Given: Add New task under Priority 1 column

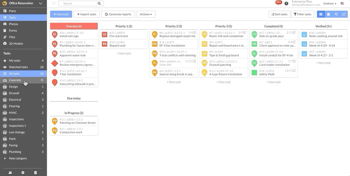Looking at the screenshot, I should pyautogui.click(x=124, y=53).
